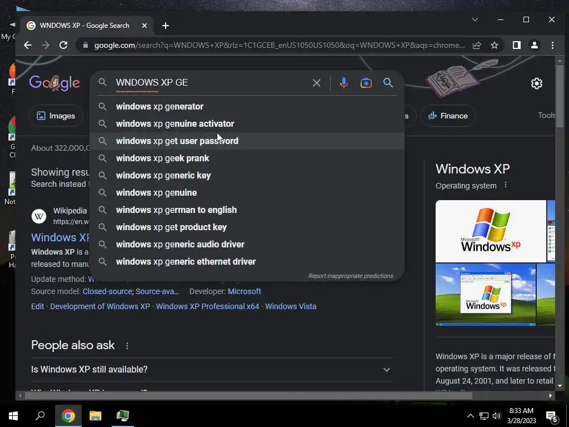
Task: Choose suggestion 'windows xp genuine activator'
Action: [247, 124]
